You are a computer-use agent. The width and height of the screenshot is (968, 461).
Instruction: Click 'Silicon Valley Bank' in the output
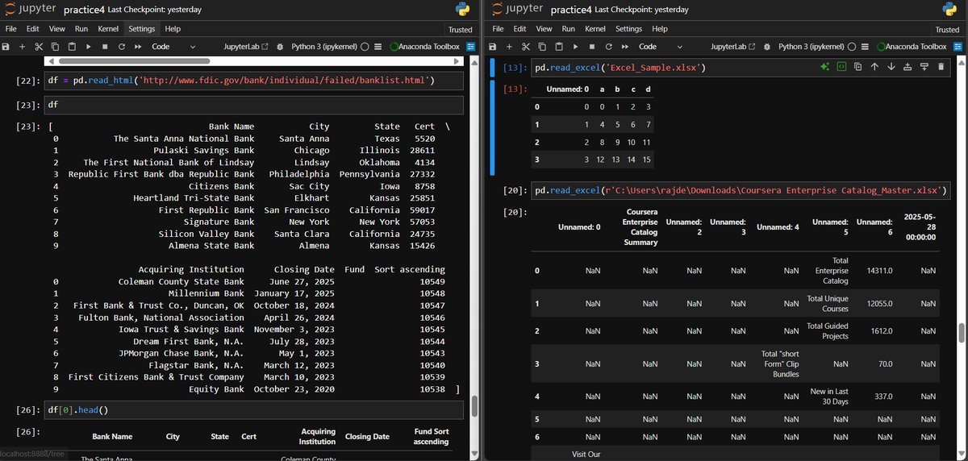click(206, 234)
